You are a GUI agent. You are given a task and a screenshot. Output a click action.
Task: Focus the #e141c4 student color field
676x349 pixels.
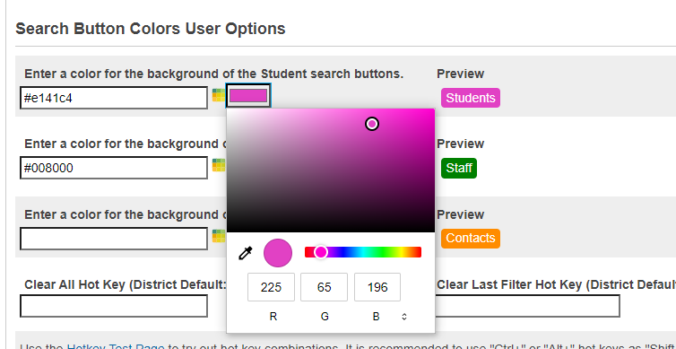coord(114,98)
